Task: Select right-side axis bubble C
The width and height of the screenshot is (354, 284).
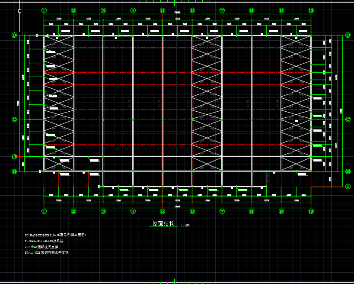Action: click(x=348, y=119)
